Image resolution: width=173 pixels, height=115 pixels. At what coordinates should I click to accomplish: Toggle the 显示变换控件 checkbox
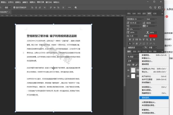click(x=14, y=8)
